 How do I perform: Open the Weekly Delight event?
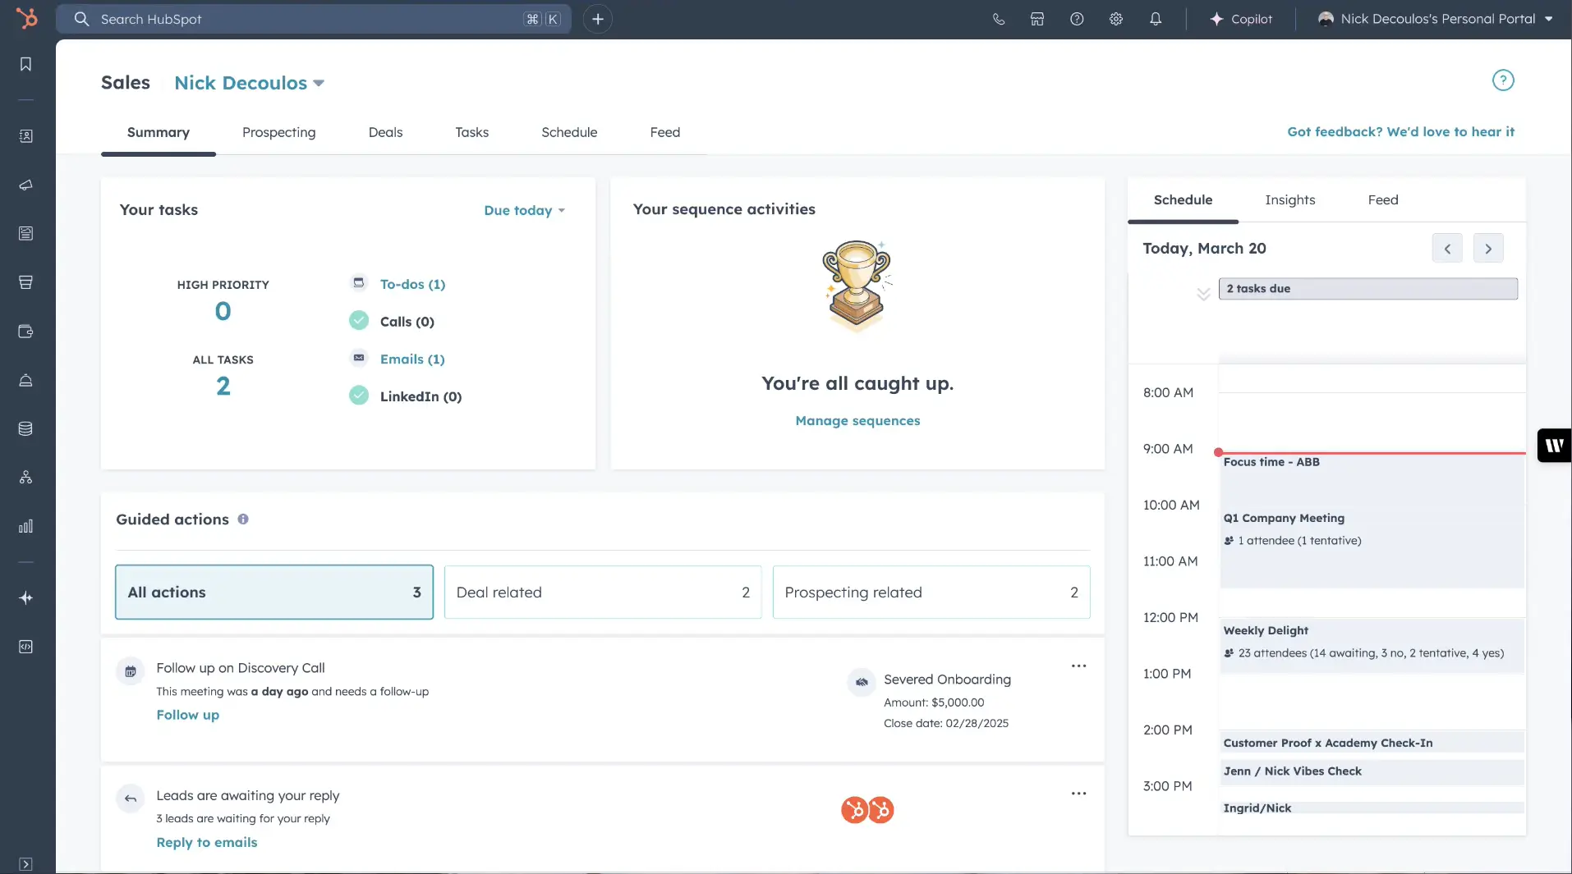[x=1372, y=647]
